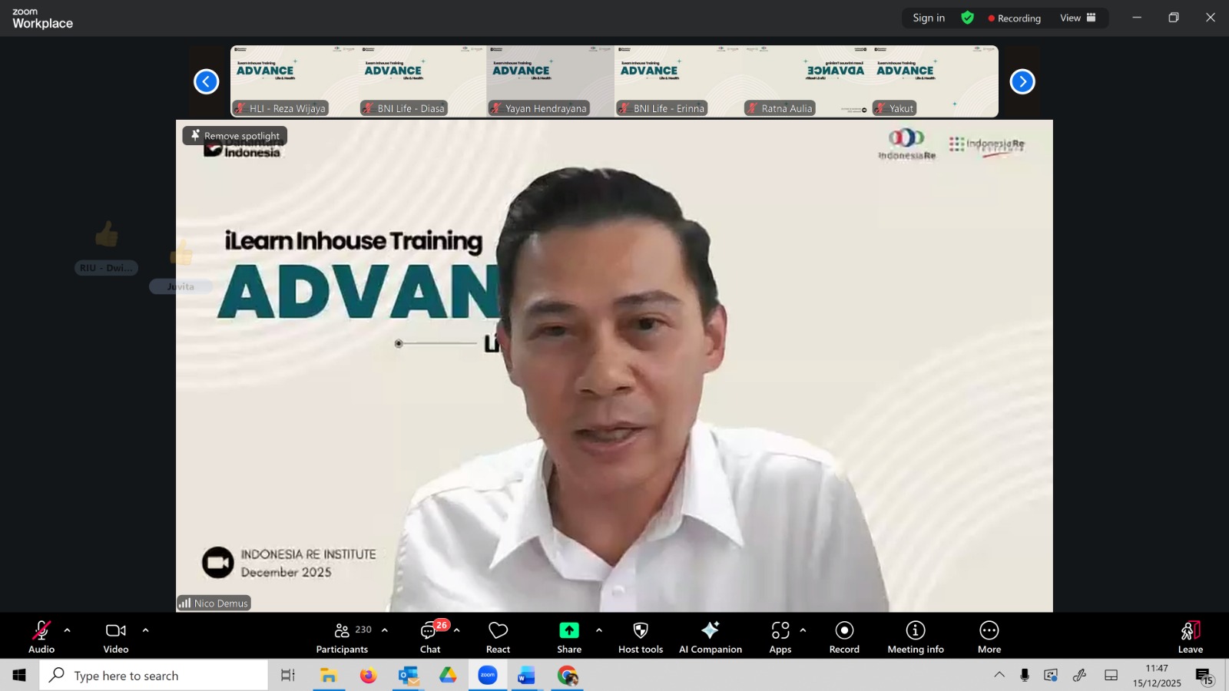This screenshot has width=1229, height=691.
Task: Open Meeting info
Action: tap(915, 637)
